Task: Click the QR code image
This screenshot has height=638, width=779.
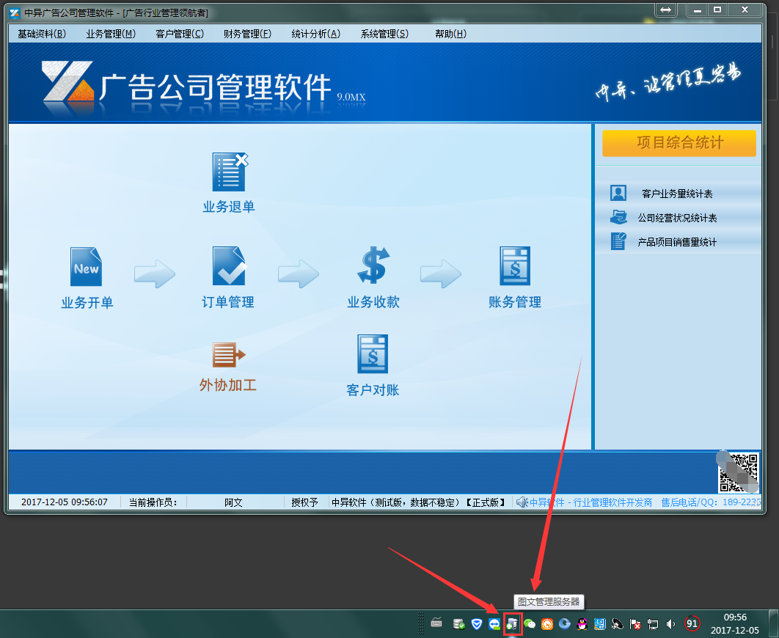Action: (738, 472)
